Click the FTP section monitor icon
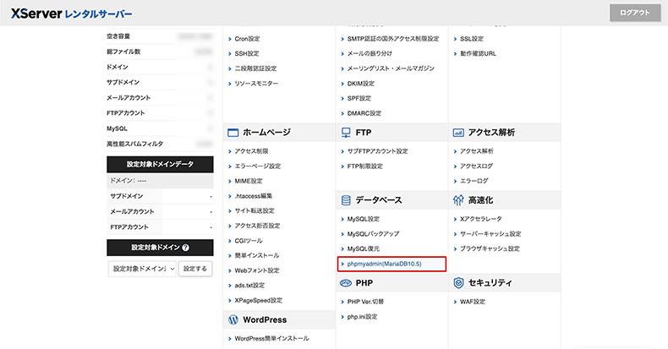Viewport: 668px width, 349px height. pos(346,133)
